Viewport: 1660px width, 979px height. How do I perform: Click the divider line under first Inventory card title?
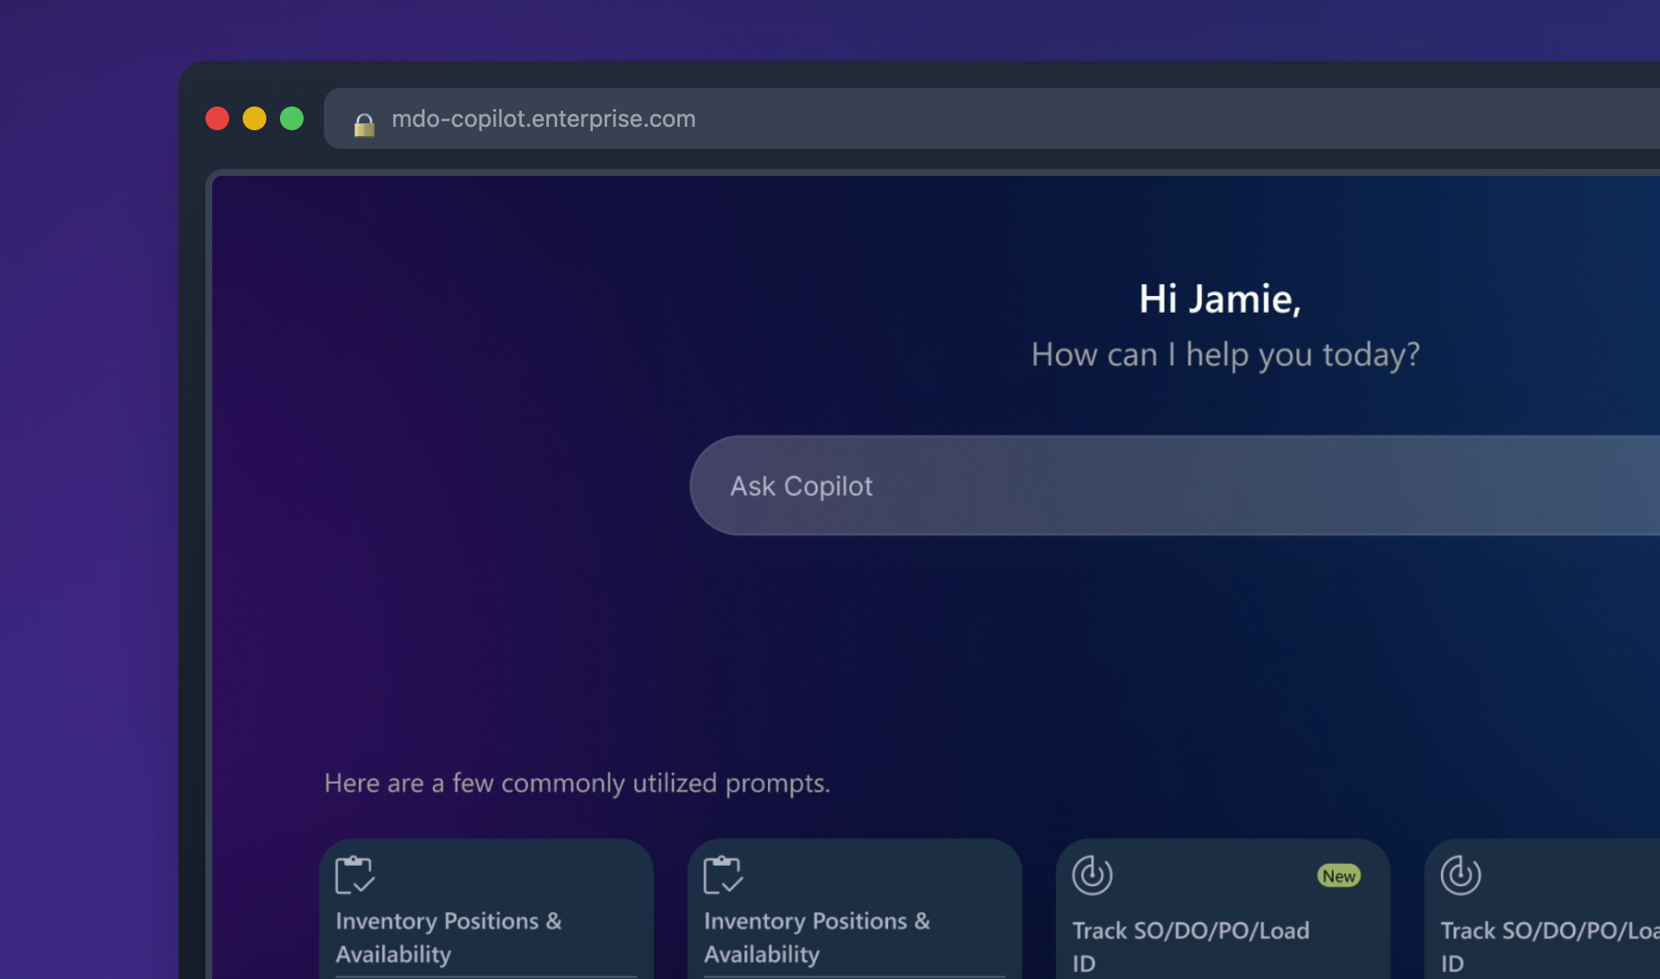486,976
